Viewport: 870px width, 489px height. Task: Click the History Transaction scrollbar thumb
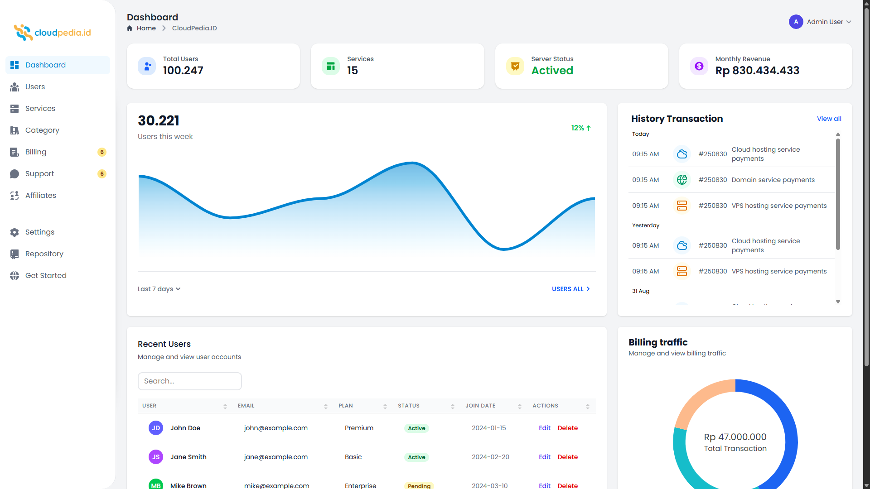(838, 194)
